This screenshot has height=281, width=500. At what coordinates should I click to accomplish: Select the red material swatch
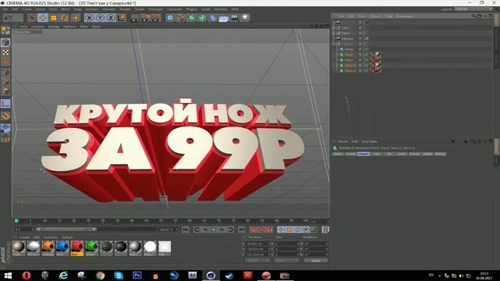click(x=77, y=247)
